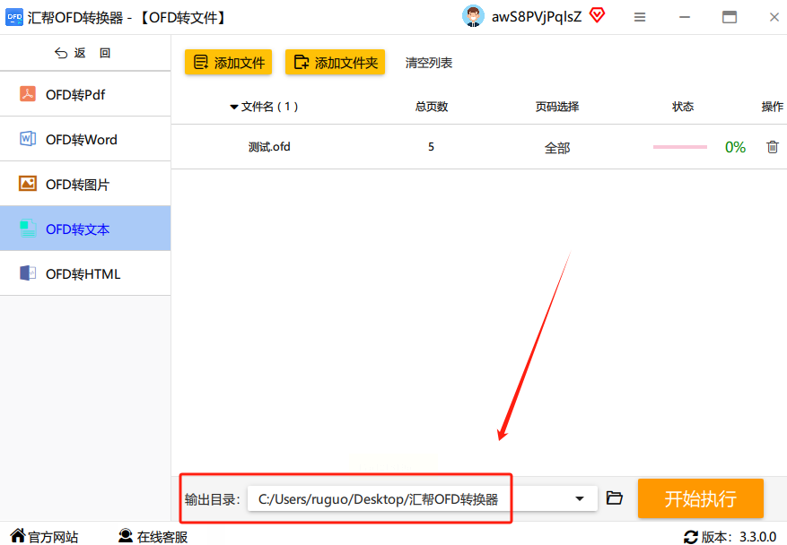Select OFD转Pdf conversion mode
The image size is (787, 545).
(85, 94)
